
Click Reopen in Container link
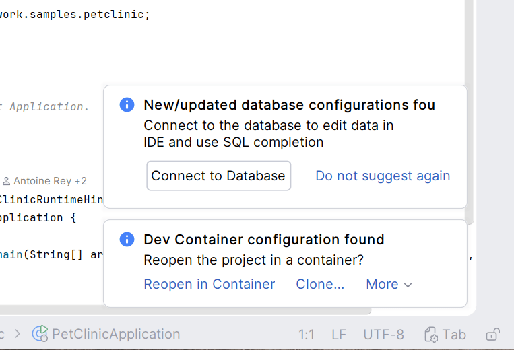click(210, 284)
